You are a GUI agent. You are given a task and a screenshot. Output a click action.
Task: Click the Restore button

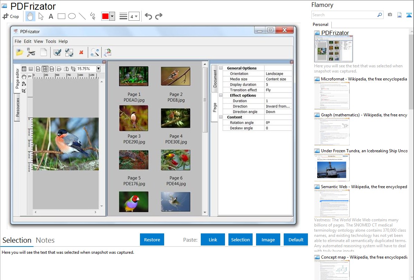(x=152, y=240)
